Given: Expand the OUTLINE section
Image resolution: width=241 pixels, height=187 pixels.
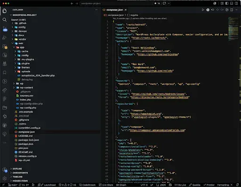Looking at the screenshot, I should point(17,169).
